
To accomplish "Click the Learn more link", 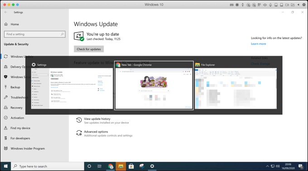I will pyautogui.click(x=258, y=44).
